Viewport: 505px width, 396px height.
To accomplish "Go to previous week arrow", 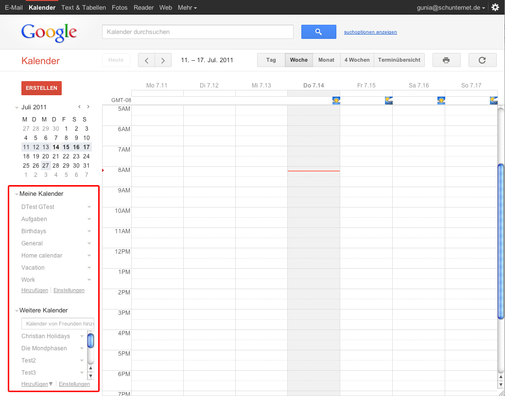I will [x=146, y=60].
